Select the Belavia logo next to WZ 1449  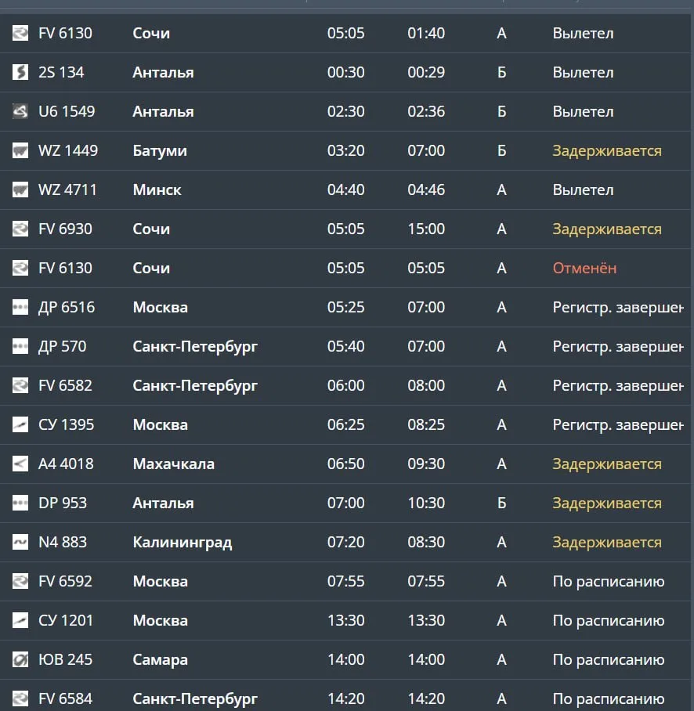20,150
